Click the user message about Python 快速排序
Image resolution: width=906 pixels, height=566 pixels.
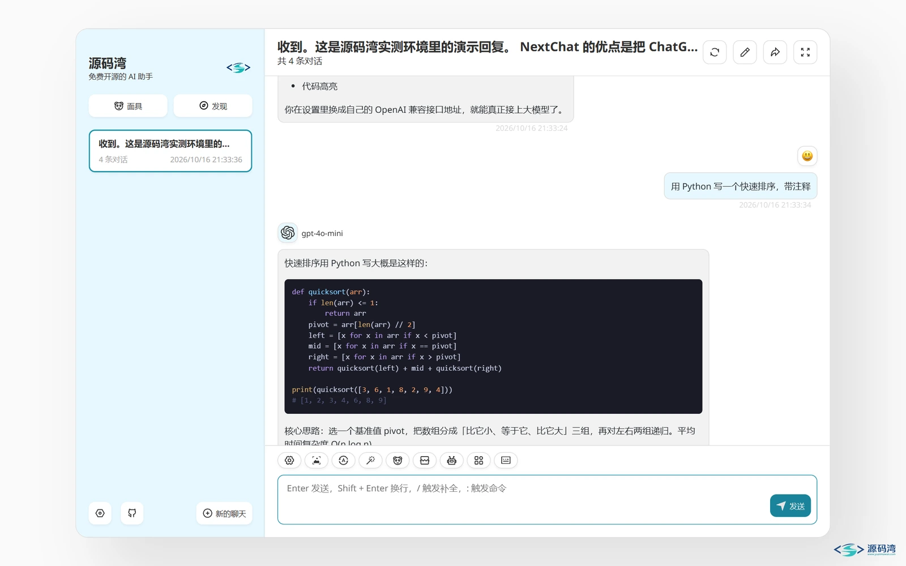click(741, 186)
